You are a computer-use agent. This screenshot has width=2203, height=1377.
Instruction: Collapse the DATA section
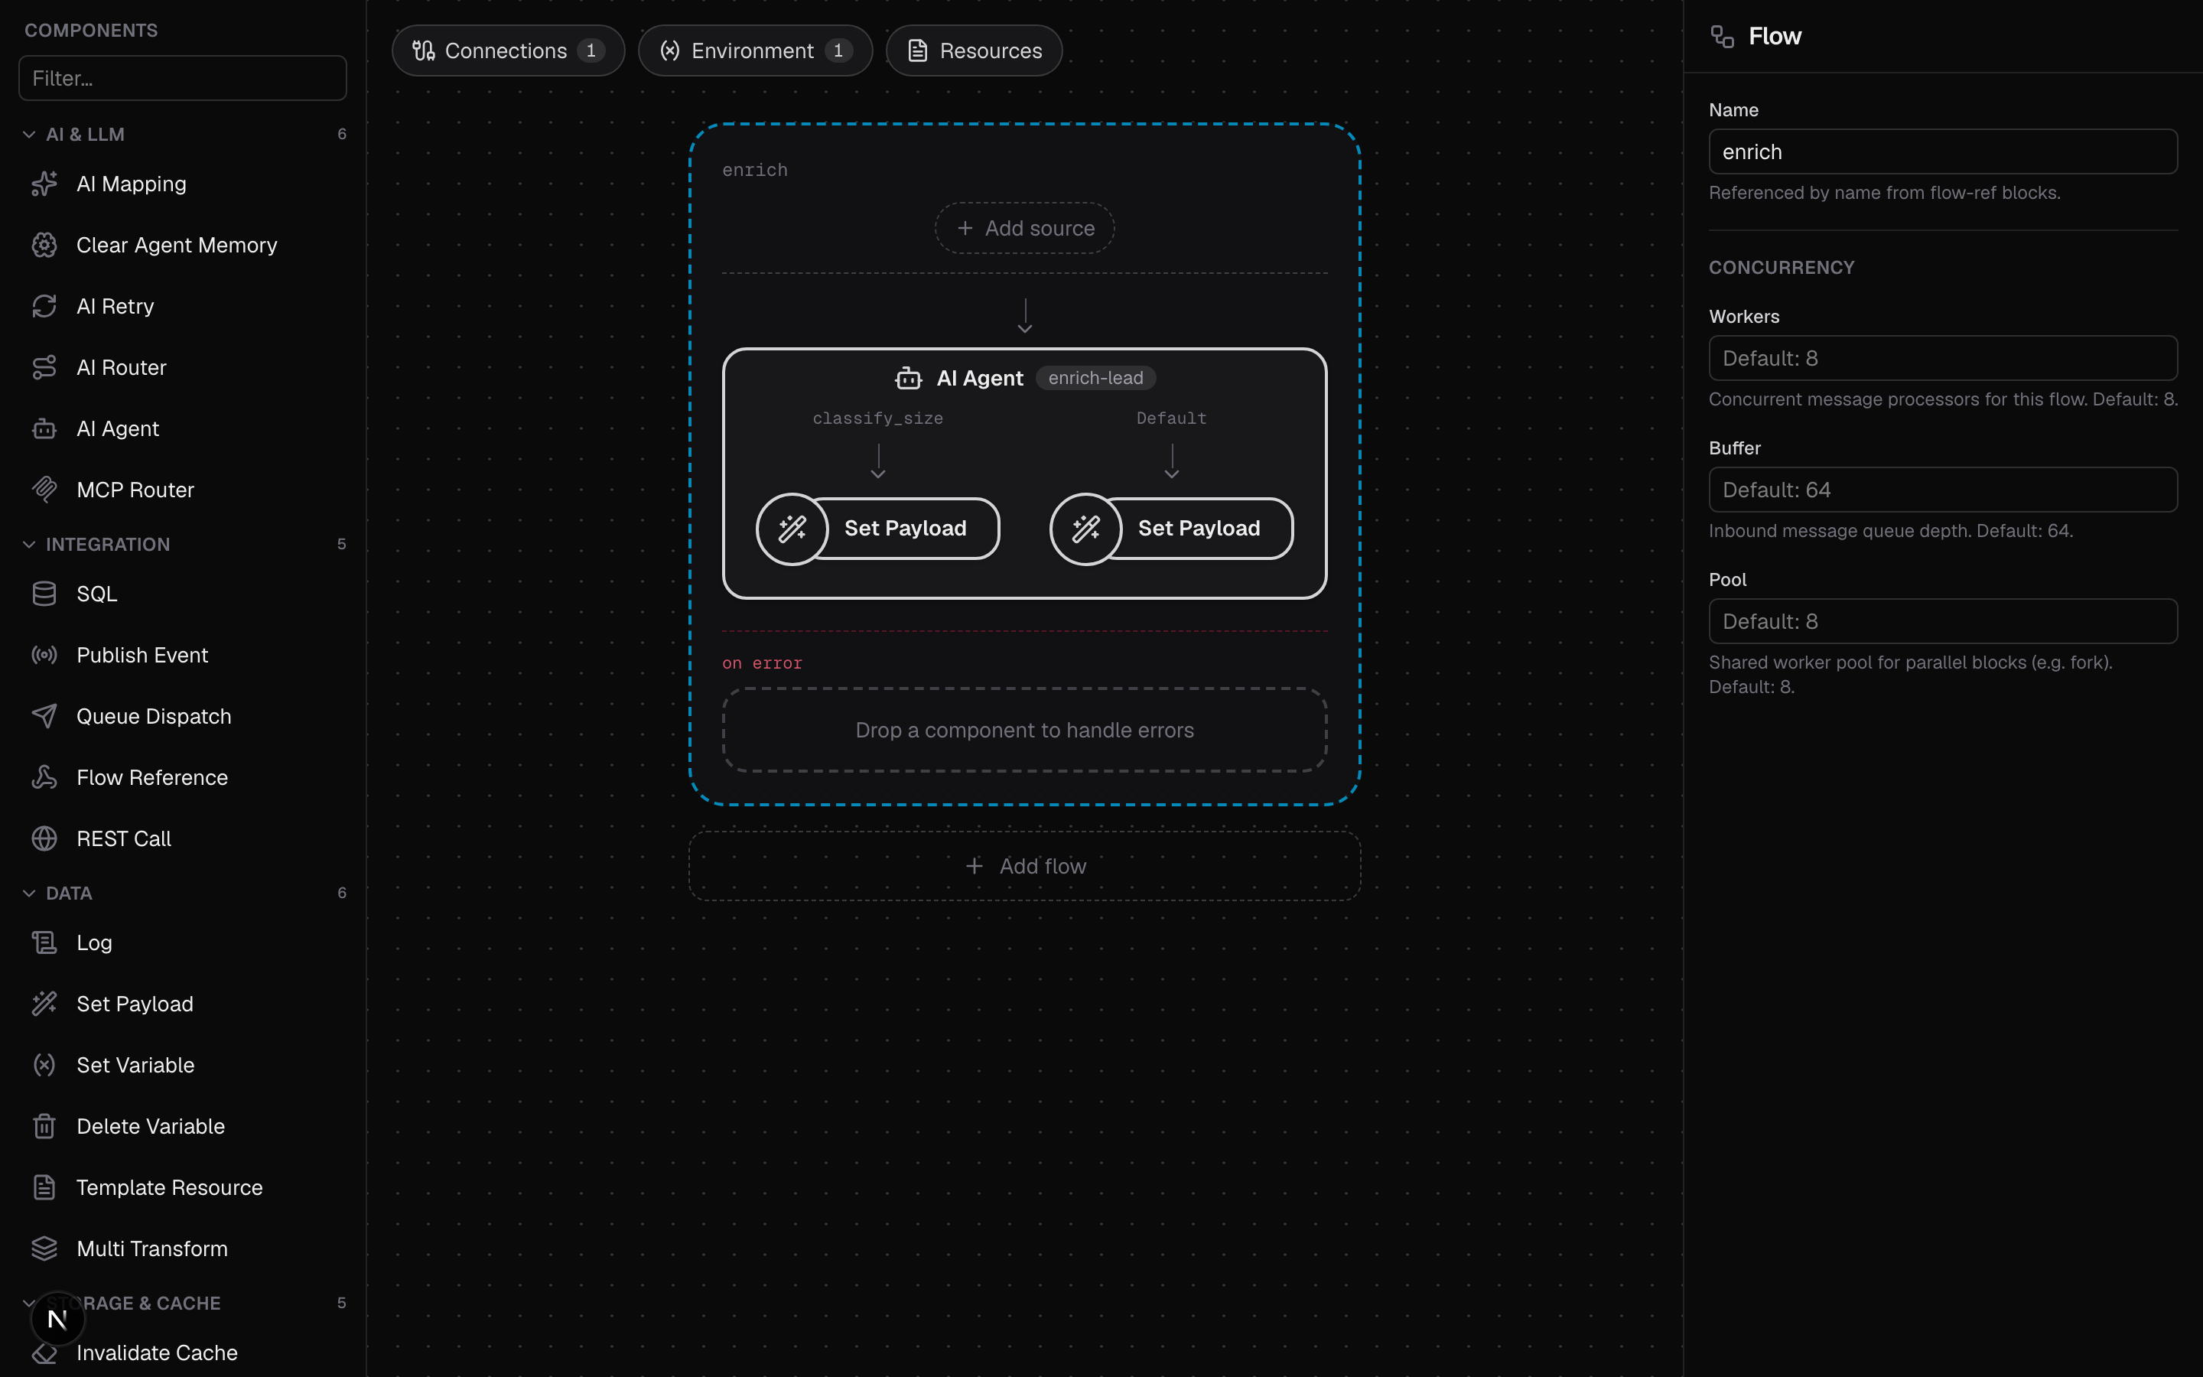[29, 894]
